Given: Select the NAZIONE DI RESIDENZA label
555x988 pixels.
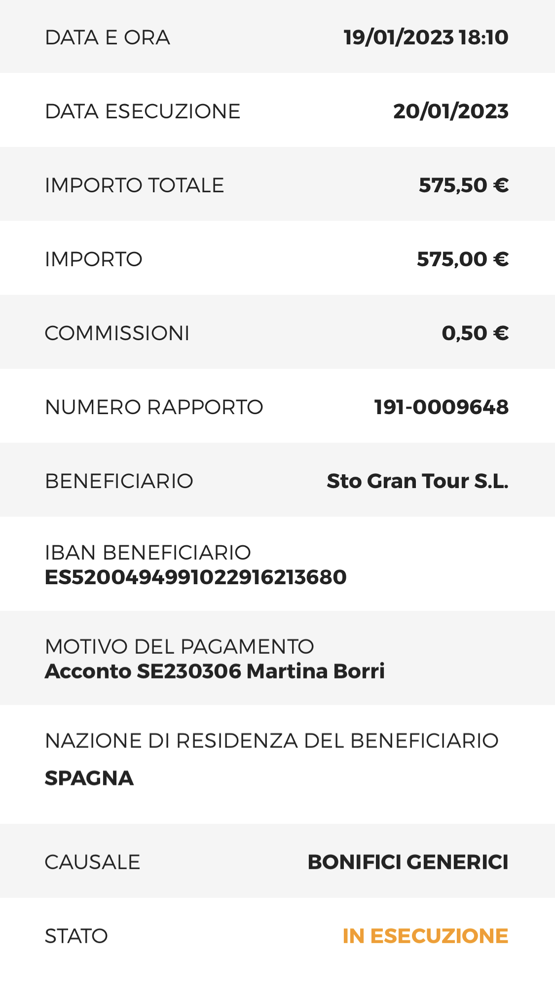Looking at the screenshot, I should click(272, 741).
